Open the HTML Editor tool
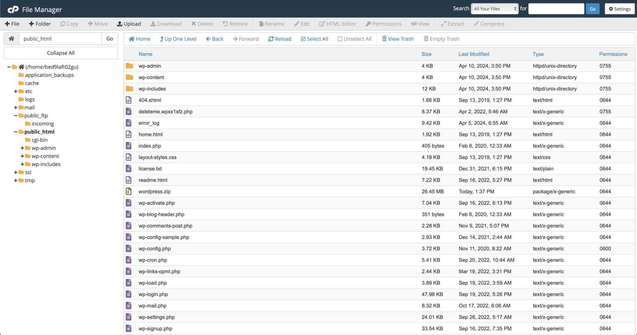 tap(337, 24)
